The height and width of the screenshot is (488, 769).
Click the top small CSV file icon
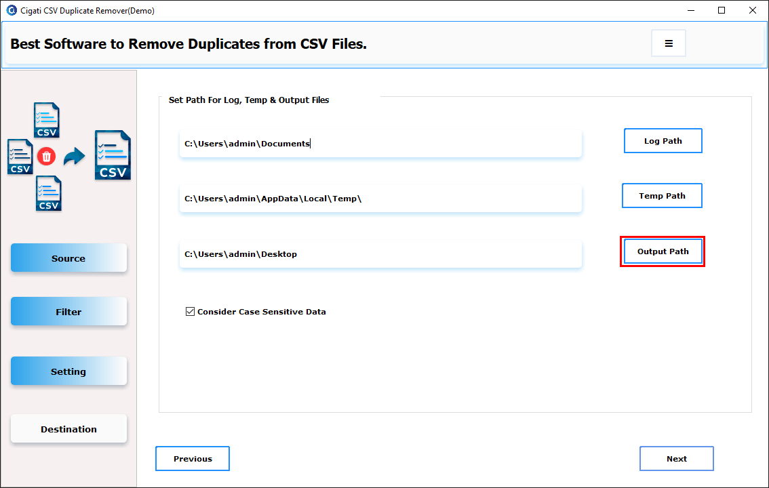(47, 120)
